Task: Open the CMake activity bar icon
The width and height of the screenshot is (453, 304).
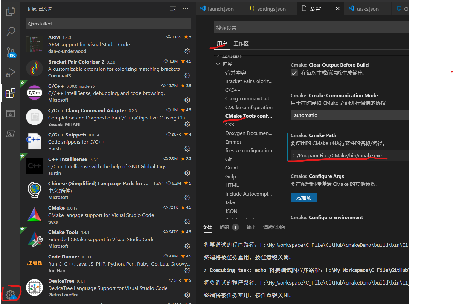Action: pyautogui.click(x=10, y=113)
